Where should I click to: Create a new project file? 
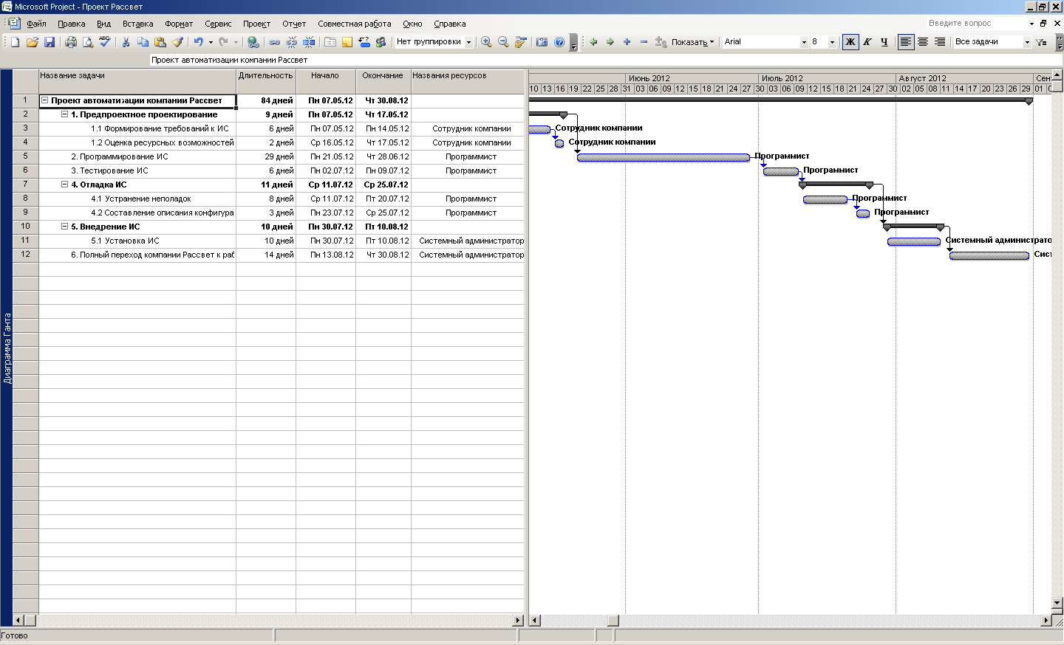pos(15,42)
